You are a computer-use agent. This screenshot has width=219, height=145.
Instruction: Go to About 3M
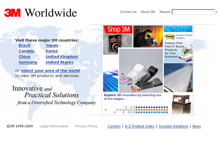tap(148, 12)
